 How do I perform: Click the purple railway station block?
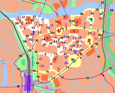pyautogui.click(x=28, y=82)
